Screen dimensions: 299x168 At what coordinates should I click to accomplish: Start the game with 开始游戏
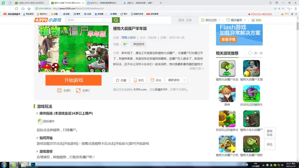[x=73, y=80]
